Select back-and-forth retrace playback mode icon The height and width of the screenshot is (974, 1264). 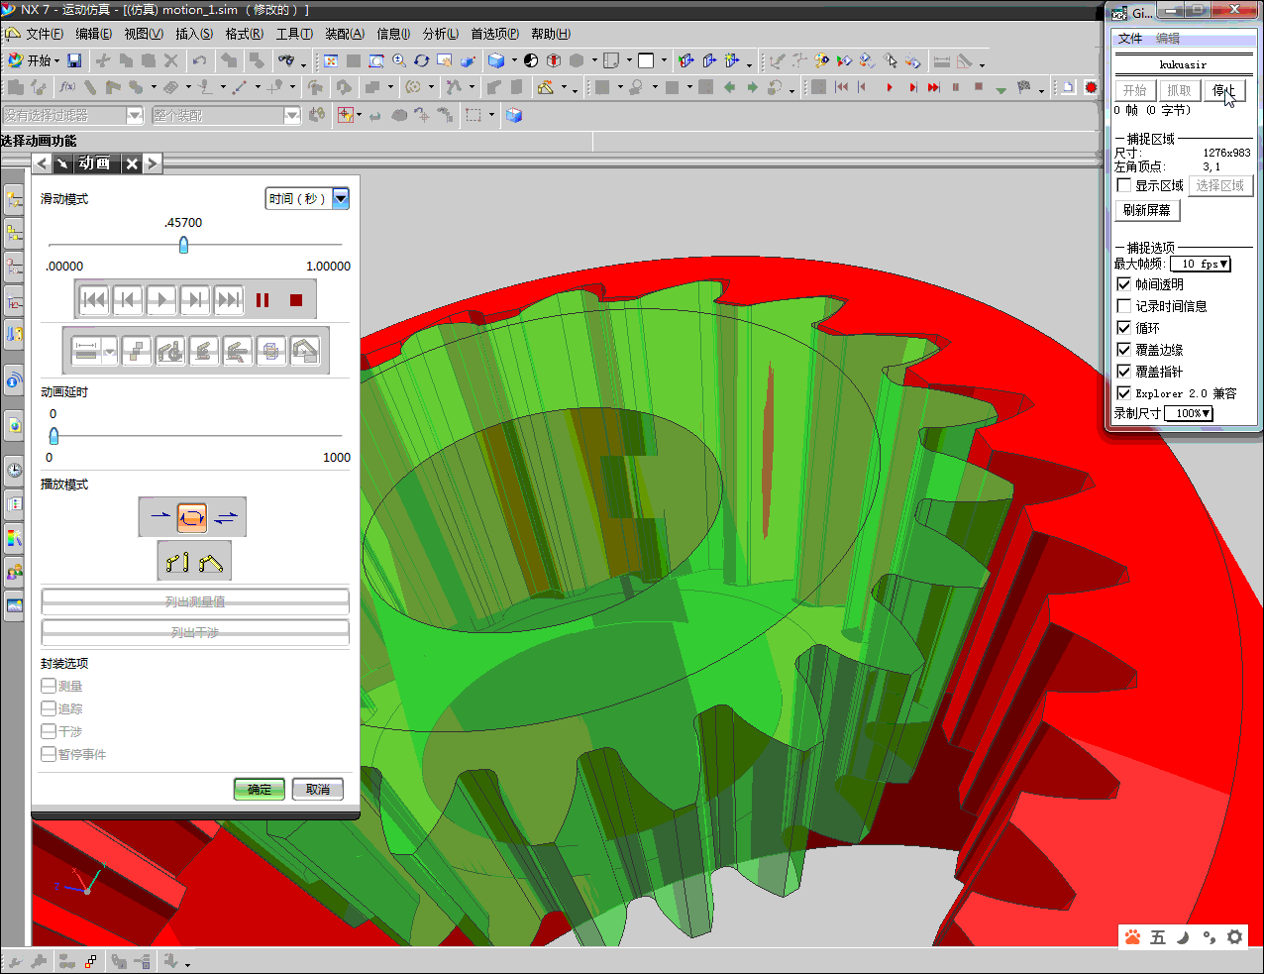[226, 516]
